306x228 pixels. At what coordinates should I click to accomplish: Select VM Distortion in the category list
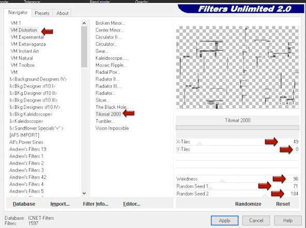(24, 30)
